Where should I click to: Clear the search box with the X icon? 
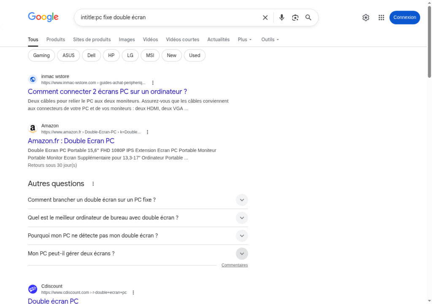265,17
